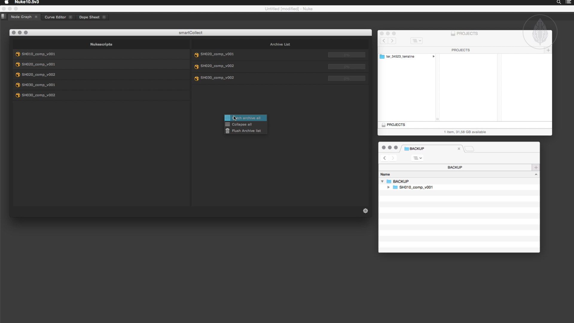Select SH020_comp_v001 in Nukescripts list
The image size is (574, 323).
(101, 64)
